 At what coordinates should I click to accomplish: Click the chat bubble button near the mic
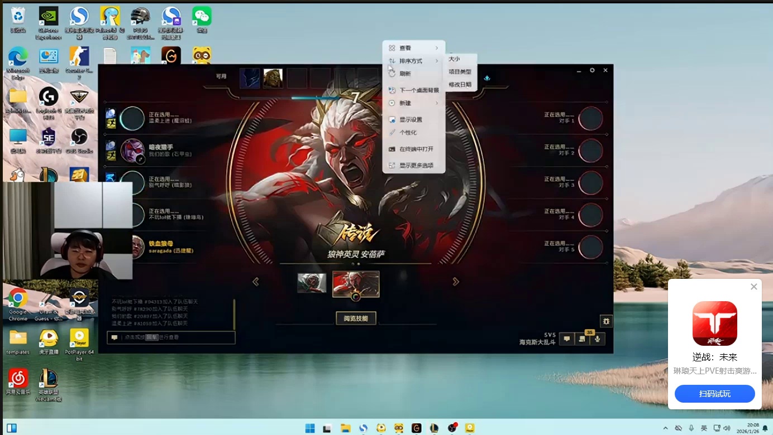pyautogui.click(x=567, y=338)
